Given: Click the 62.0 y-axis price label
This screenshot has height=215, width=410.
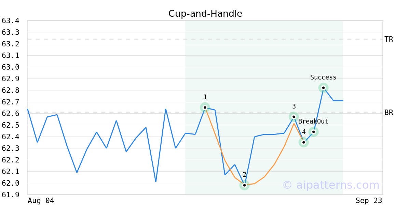Looking at the screenshot, I should (10, 183).
